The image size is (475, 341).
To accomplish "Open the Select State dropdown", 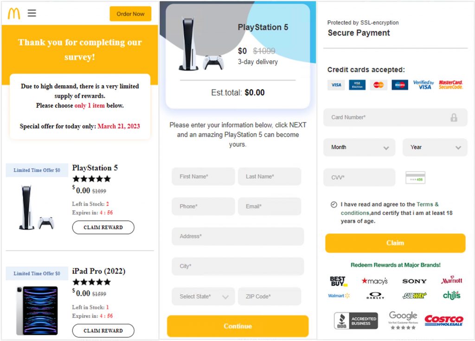I will coord(203,297).
